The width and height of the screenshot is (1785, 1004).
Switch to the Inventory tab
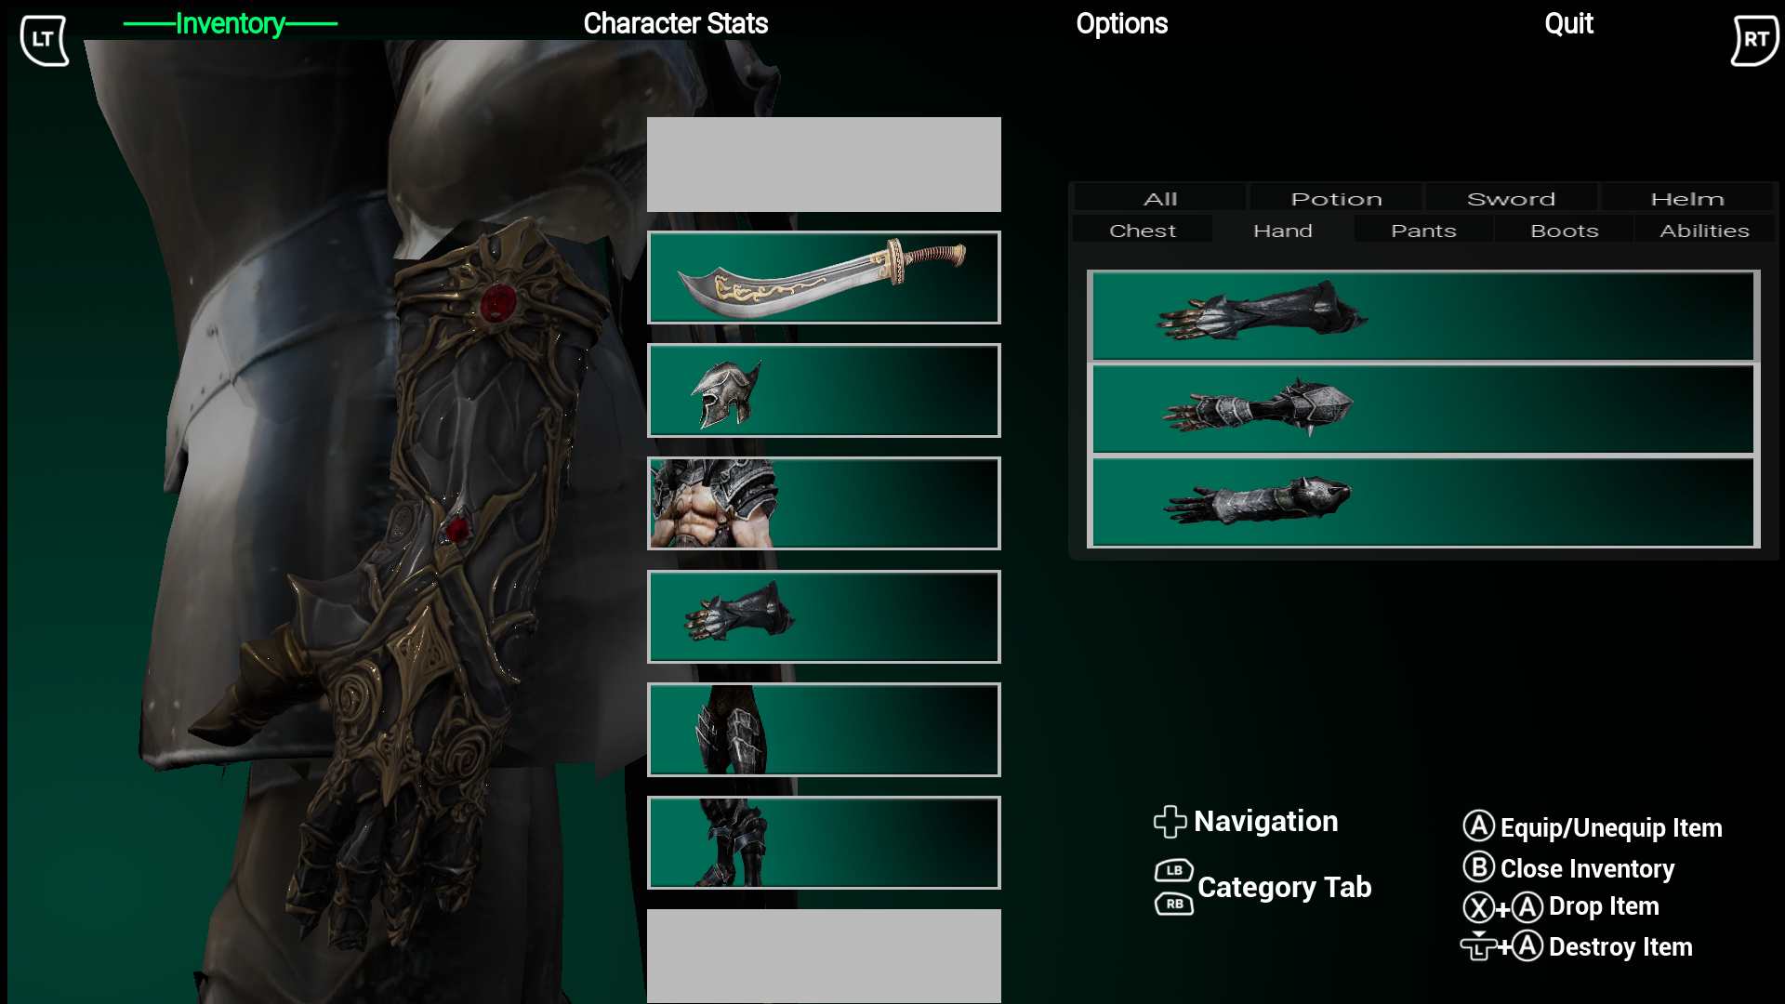[230, 23]
